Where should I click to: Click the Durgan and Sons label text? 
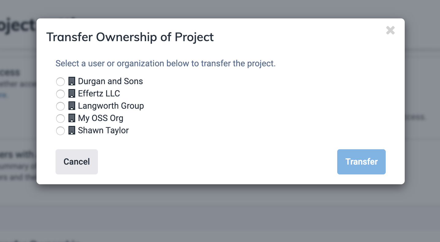pyautogui.click(x=110, y=81)
